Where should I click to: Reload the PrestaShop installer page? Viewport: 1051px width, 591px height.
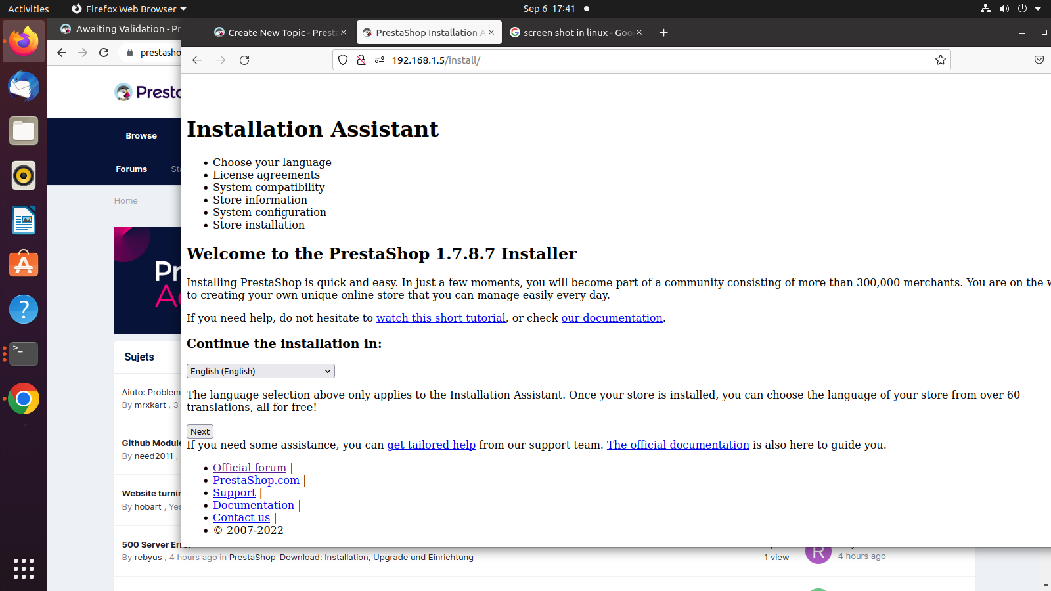click(244, 60)
